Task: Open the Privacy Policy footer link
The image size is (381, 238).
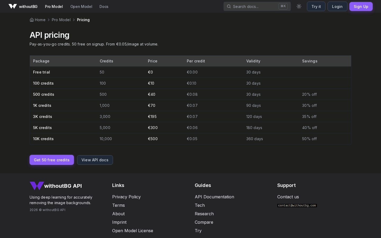Action: coord(126,197)
